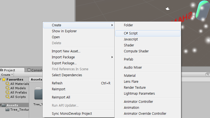Screen dimensions: 210x118
Task: Click the search magnifier in Project panel
Action: click(x=208, y=75)
